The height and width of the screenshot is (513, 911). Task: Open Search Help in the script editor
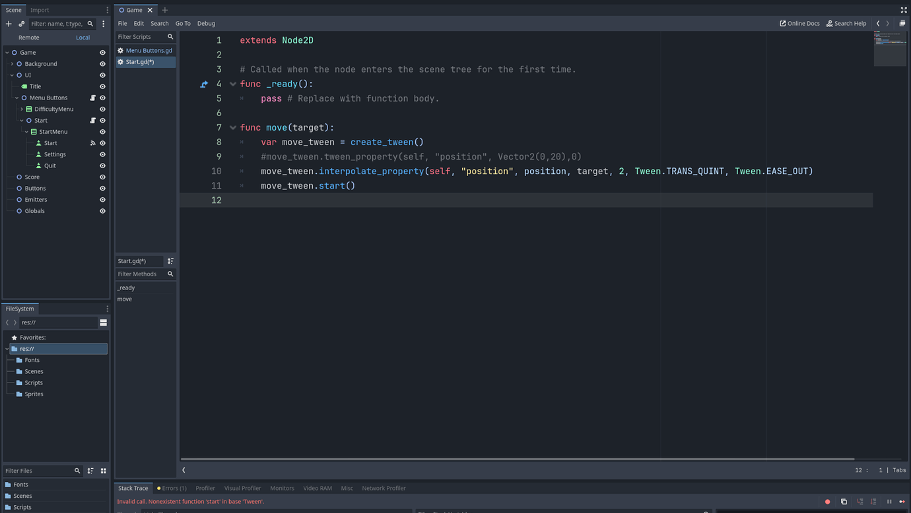tap(846, 23)
